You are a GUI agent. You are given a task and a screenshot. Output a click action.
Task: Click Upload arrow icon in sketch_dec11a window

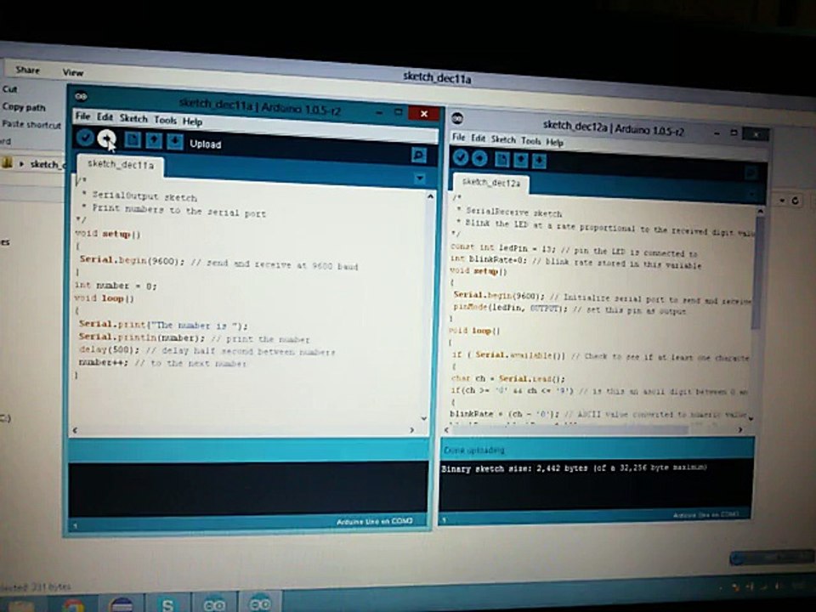tap(106, 139)
